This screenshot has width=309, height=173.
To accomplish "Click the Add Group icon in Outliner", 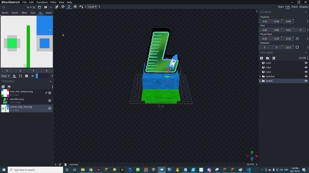I will point(267,58).
